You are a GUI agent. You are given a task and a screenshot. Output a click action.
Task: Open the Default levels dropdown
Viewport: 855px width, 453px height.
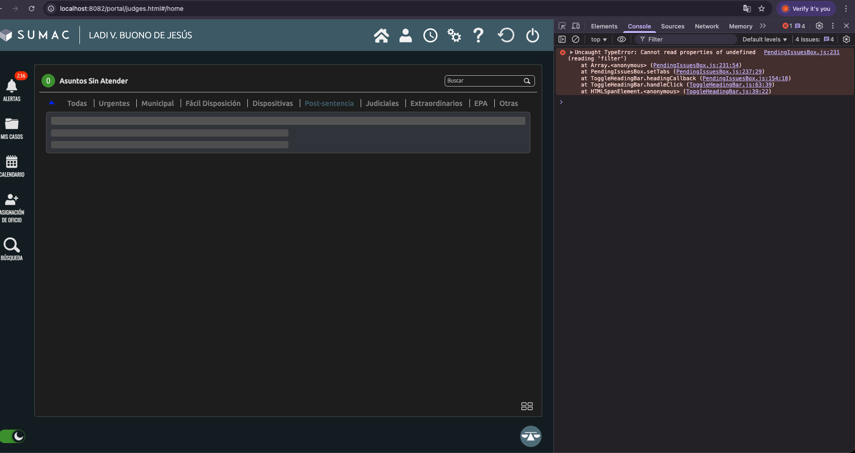click(764, 39)
